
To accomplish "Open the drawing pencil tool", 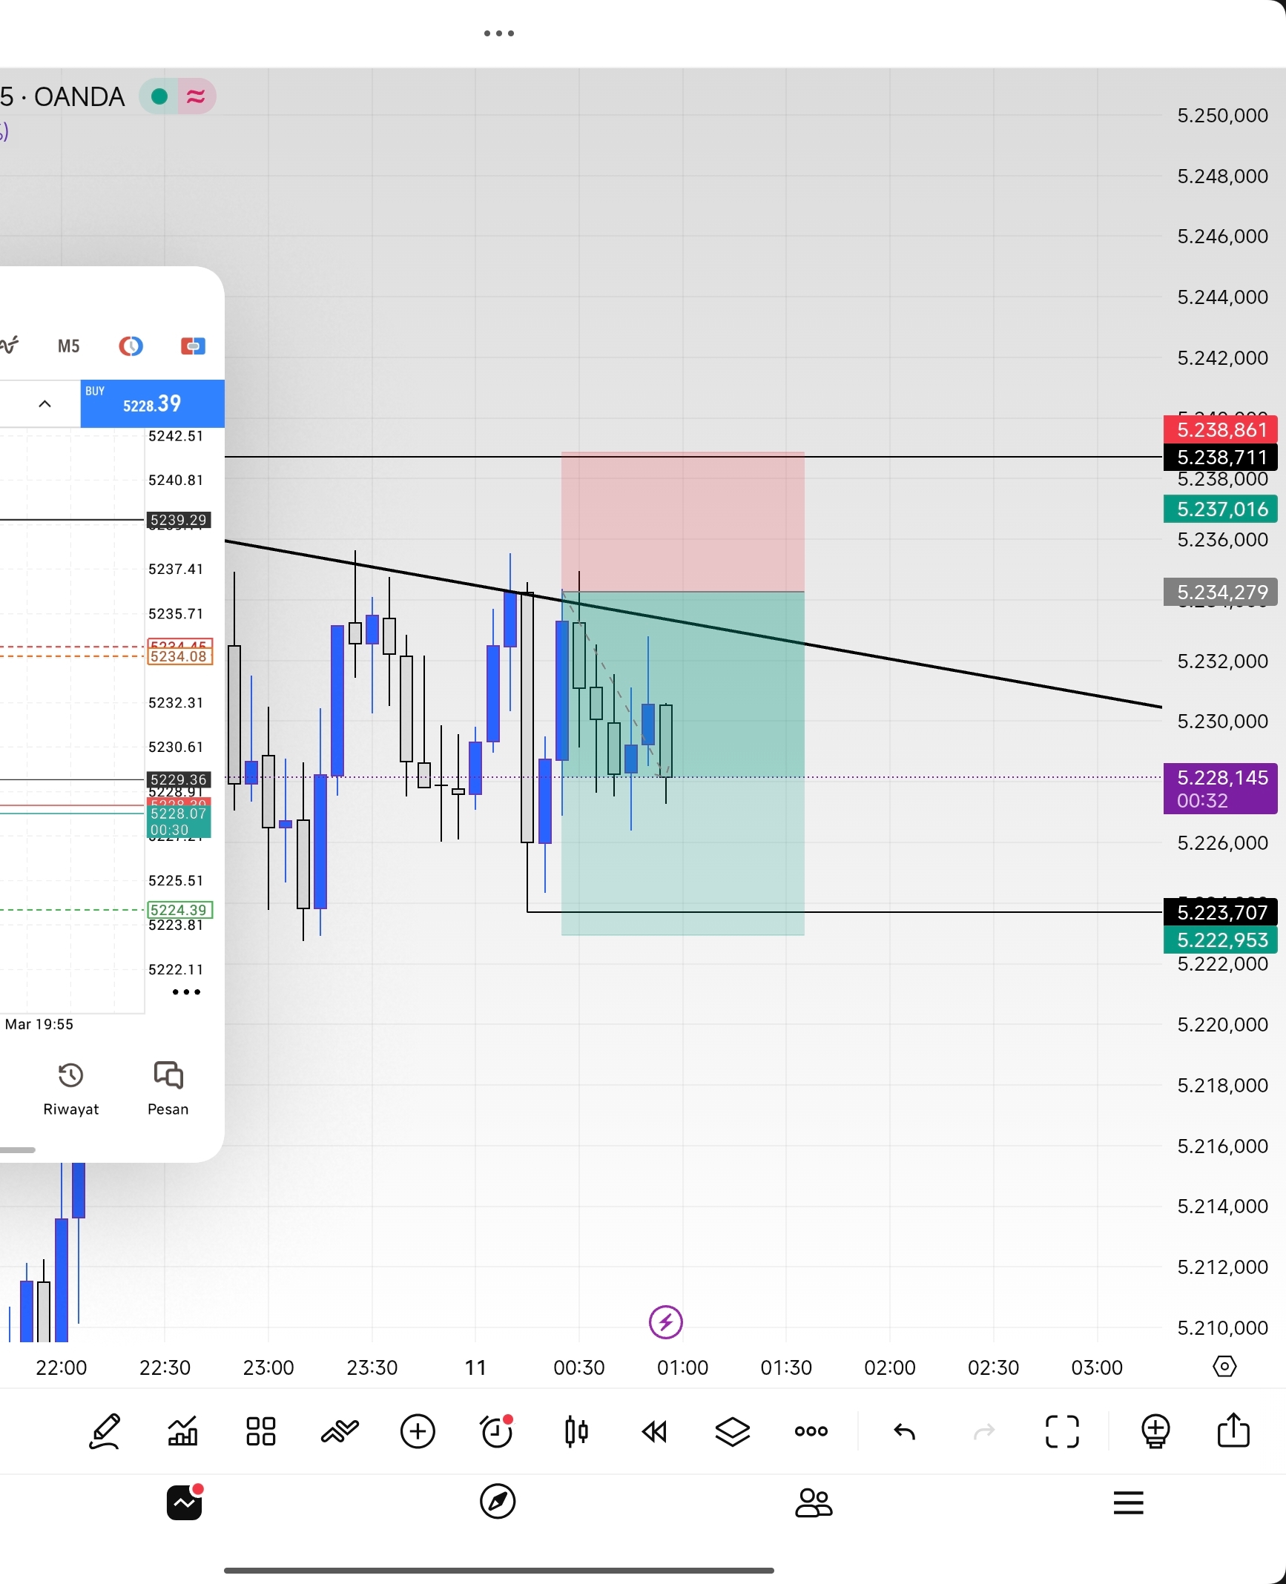I will coord(105,1431).
